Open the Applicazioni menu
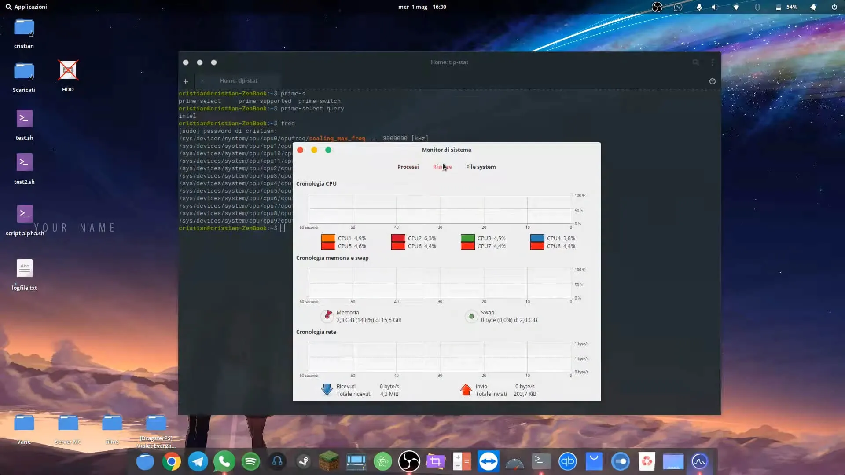The width and height of the screenshot is (845, 475). pos(26,7)
